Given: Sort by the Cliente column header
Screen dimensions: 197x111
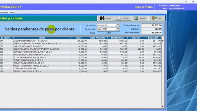Looking at the screenshot, I should click(x=42, y=38).
